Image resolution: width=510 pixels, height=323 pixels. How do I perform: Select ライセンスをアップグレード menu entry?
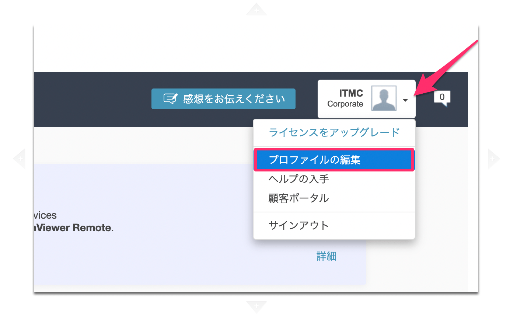point(334,132)
